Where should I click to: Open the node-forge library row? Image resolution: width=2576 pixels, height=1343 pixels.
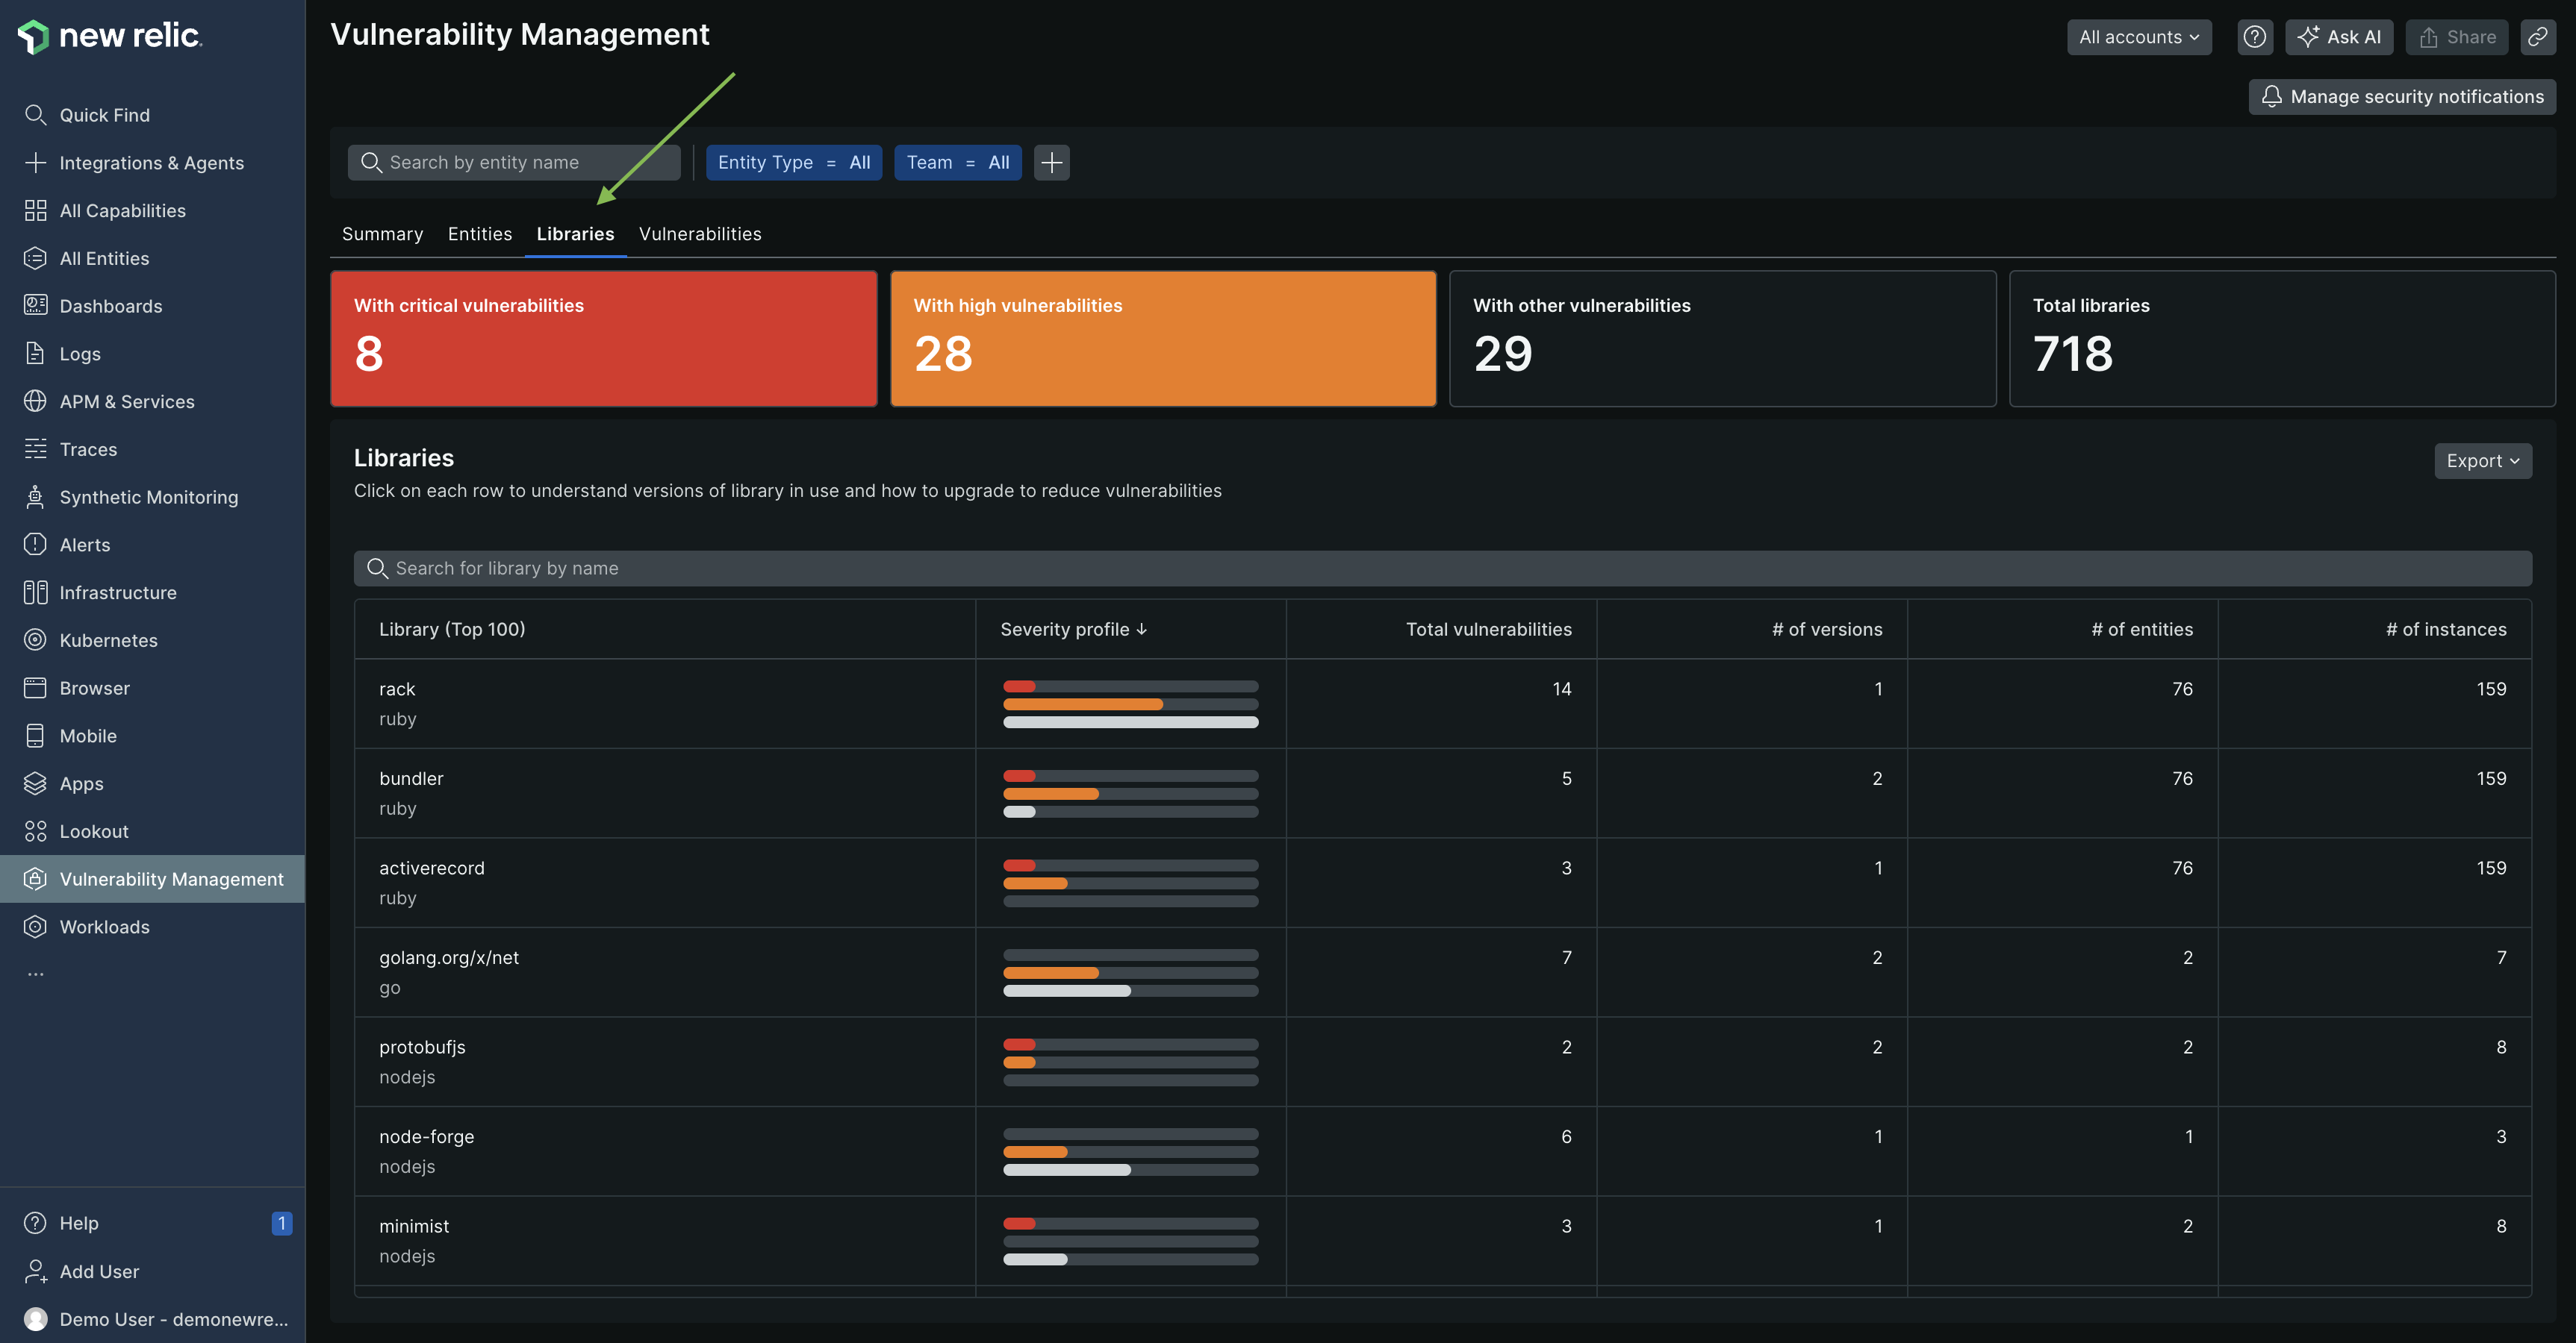(x=1442, y=1151)
